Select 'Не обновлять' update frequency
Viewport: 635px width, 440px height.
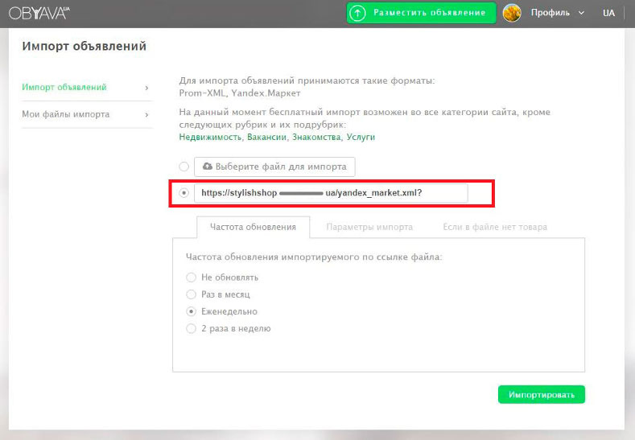[x=191, y=278]
